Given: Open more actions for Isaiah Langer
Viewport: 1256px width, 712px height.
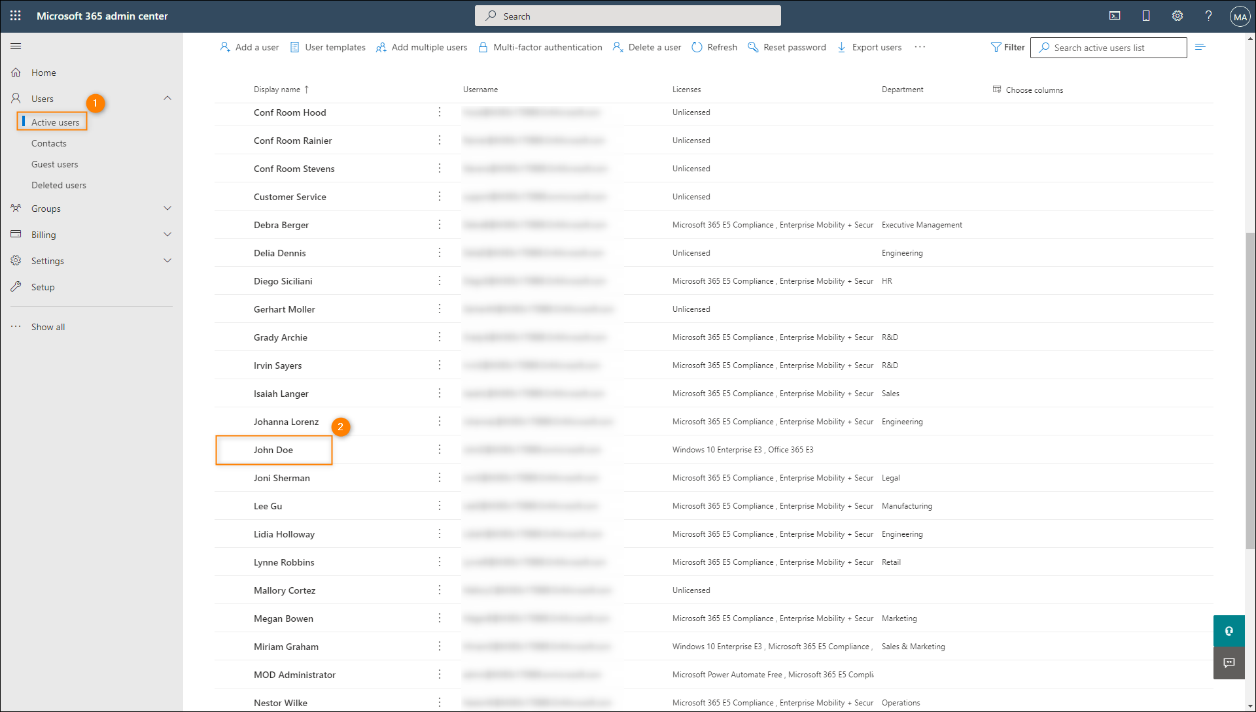Looking at the screenshot, I should pyautogui.click(x=440, y=394).
